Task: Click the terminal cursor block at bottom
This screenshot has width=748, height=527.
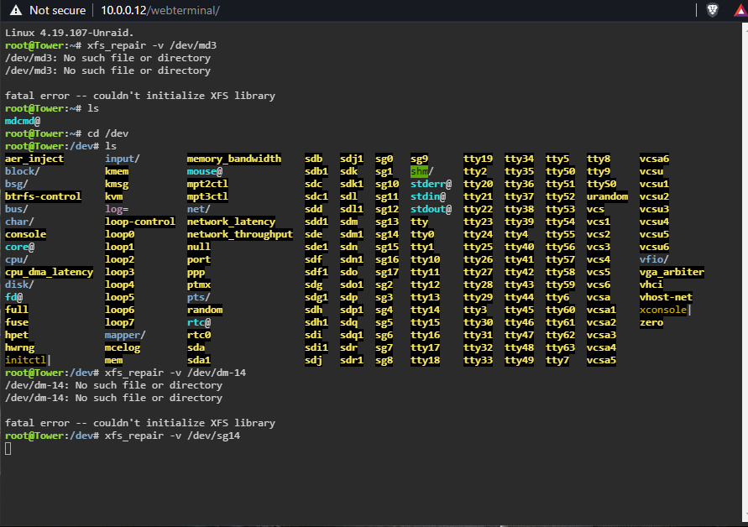Action: click(8, 448)
